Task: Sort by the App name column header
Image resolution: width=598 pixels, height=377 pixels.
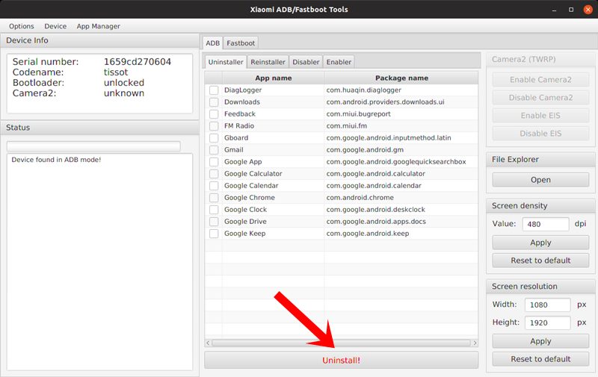Action: coord(273,78)
